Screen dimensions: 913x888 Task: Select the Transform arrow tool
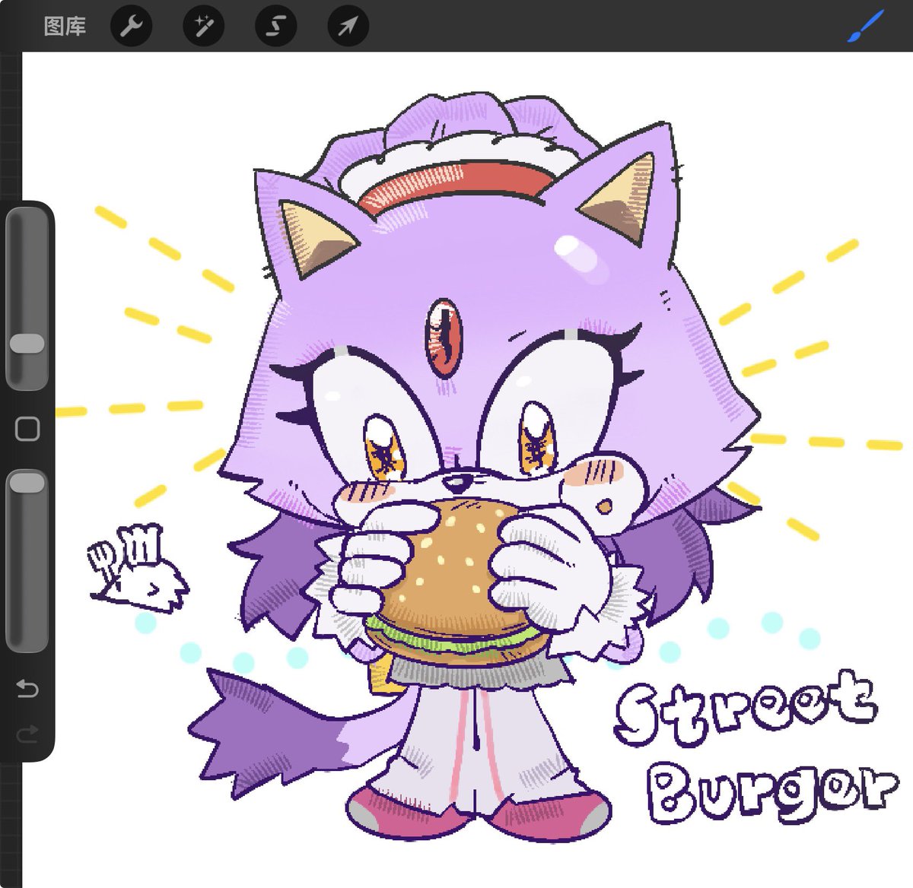pyautogui.click(x=348, y=27)
